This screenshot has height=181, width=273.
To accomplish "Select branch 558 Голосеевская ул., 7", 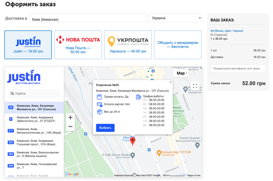I will click(34, 166).
